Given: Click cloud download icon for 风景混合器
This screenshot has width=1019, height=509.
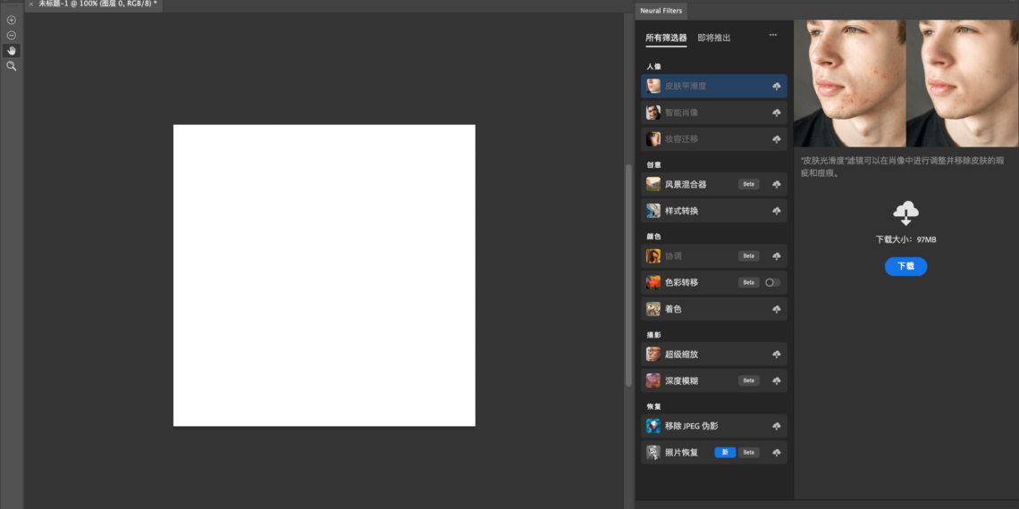Looking at the screenshot, I should [x=776, y=184].
